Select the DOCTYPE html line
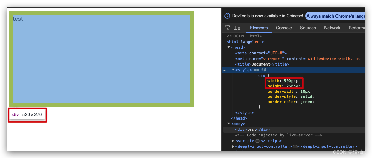The width and height of the screenshot is (372, 158). (244, 36)
